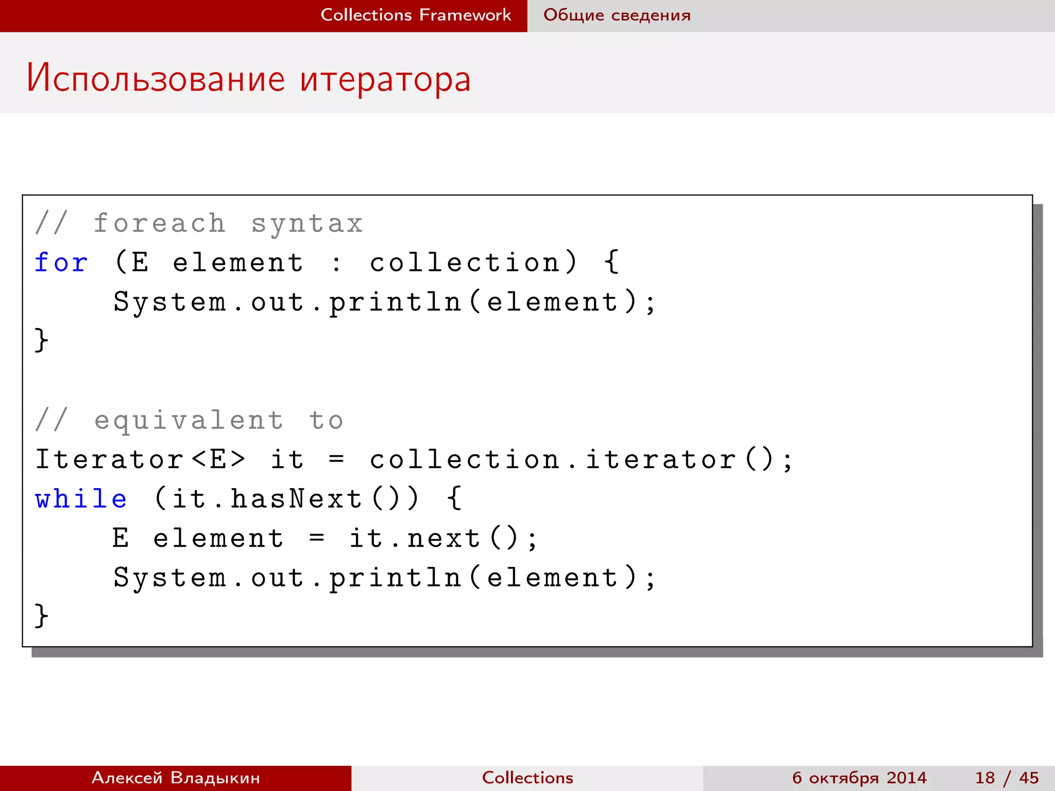The image size is (1055, 791).
Task: Click the closing brace of the while loop
Action: coord(42,616)
